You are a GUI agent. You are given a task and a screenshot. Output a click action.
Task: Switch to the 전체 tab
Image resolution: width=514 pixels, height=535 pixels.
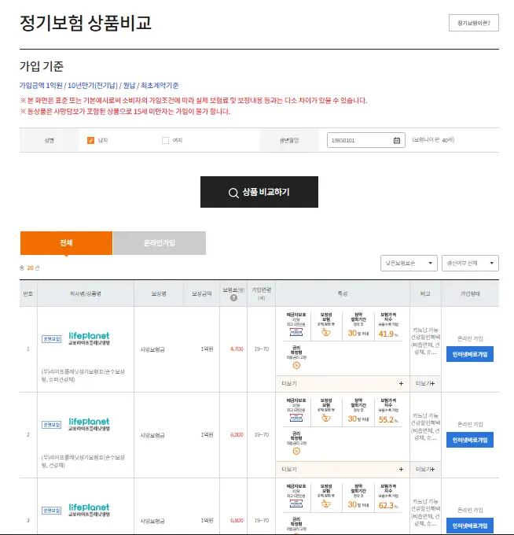click(x=66, y=243)
